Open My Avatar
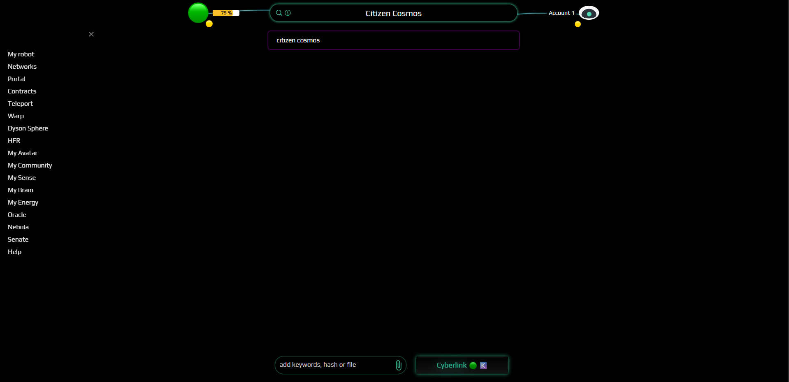 tap(23, 153)
